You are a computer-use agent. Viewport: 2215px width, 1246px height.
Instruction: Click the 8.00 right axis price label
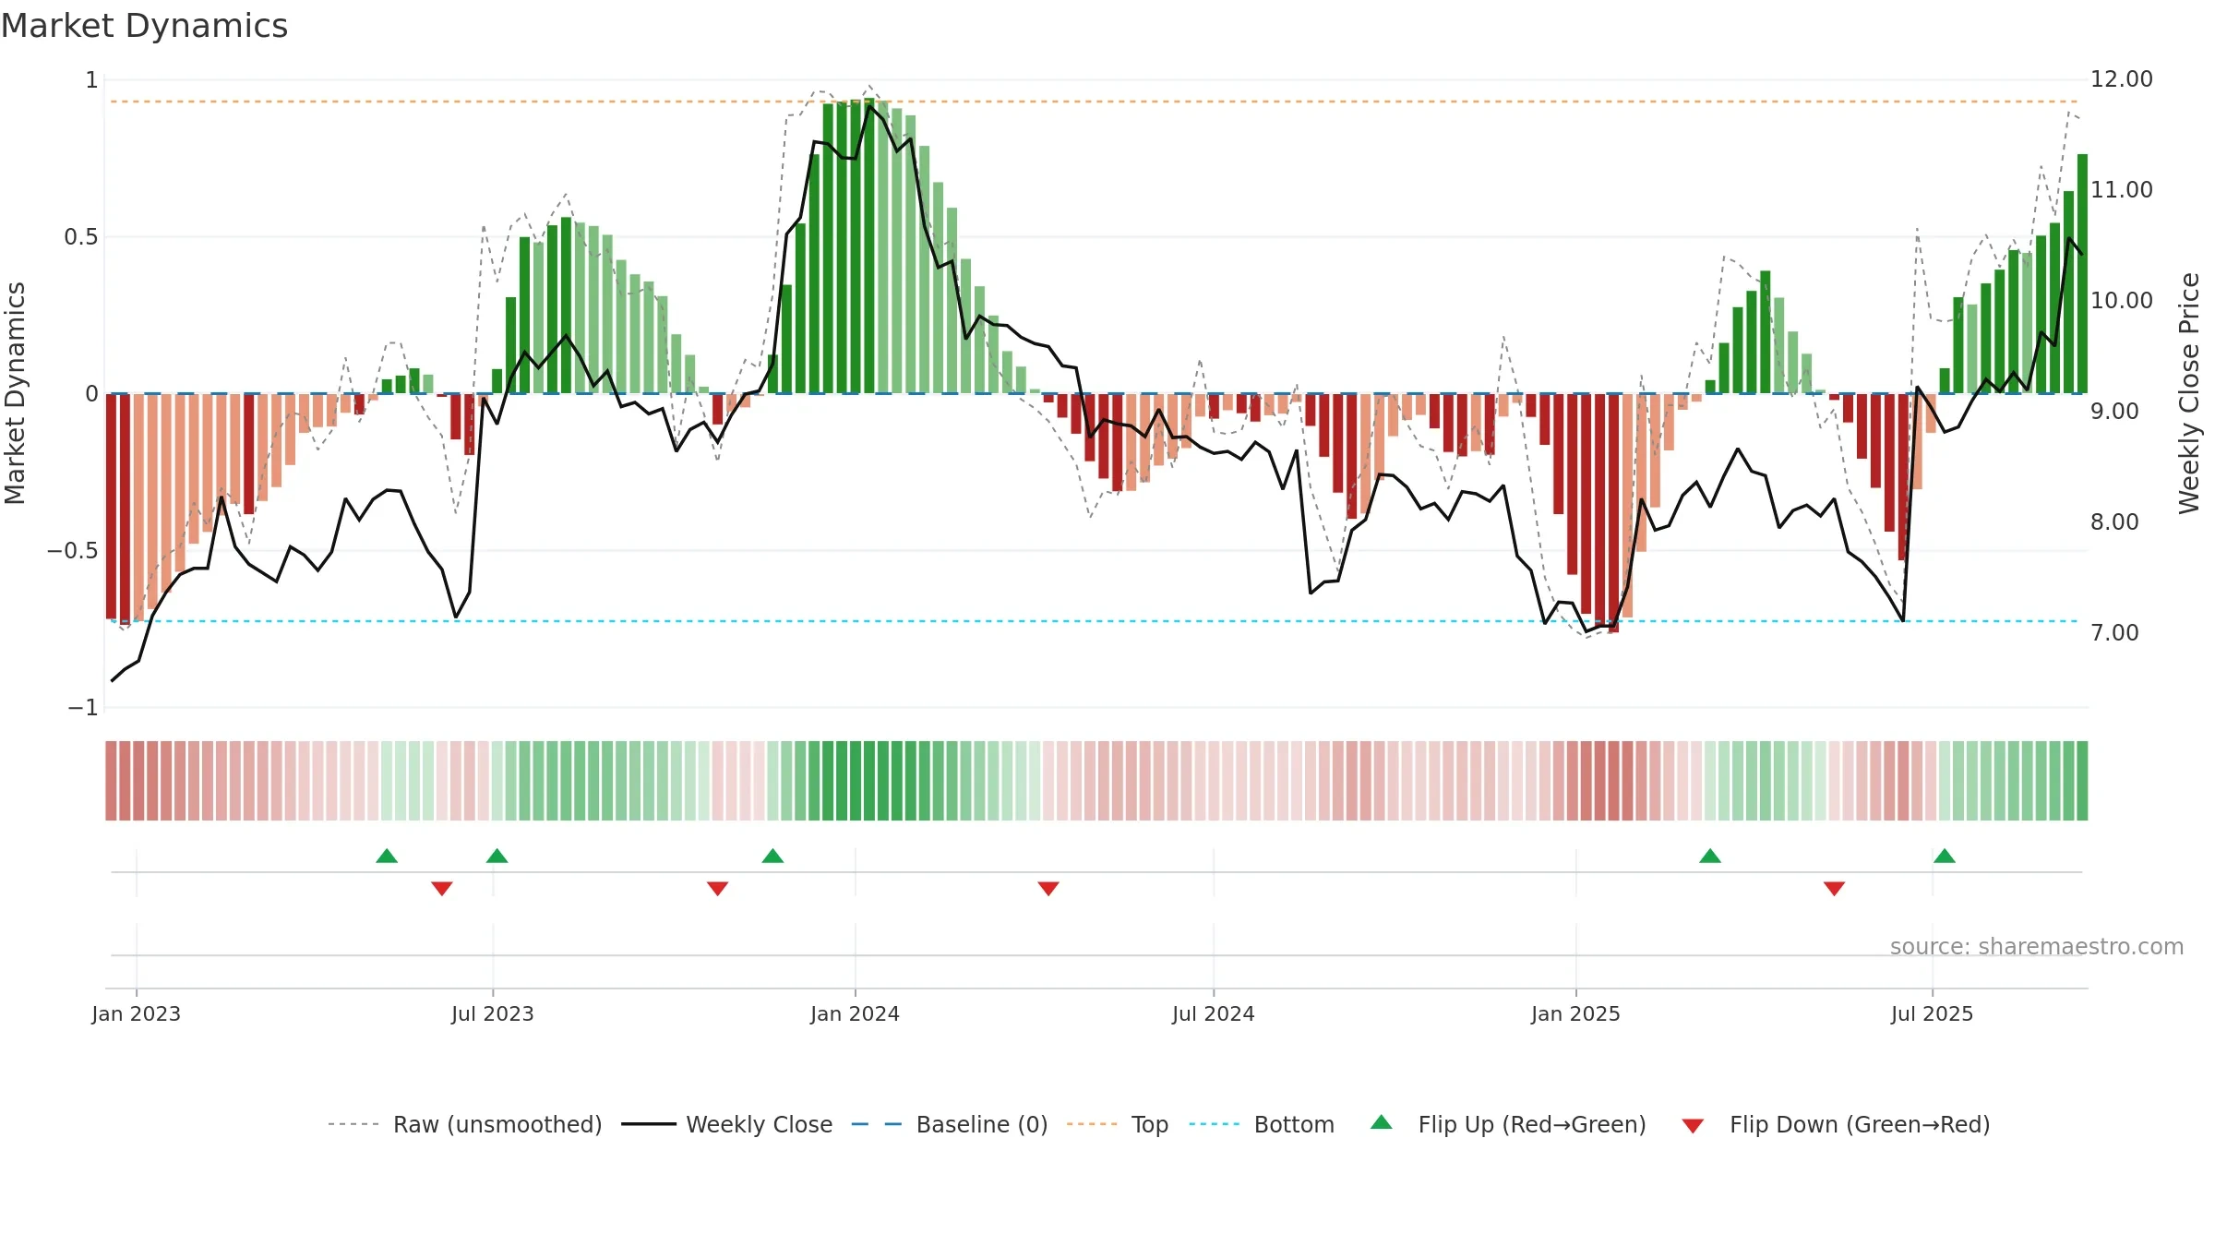tap(2114, 522)
